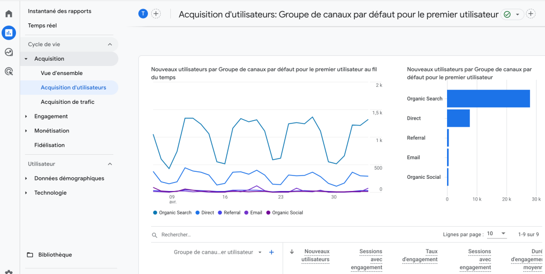545x274 pixels.
Task: Toggle the Email legend item
Action: [x=253, y=212]
